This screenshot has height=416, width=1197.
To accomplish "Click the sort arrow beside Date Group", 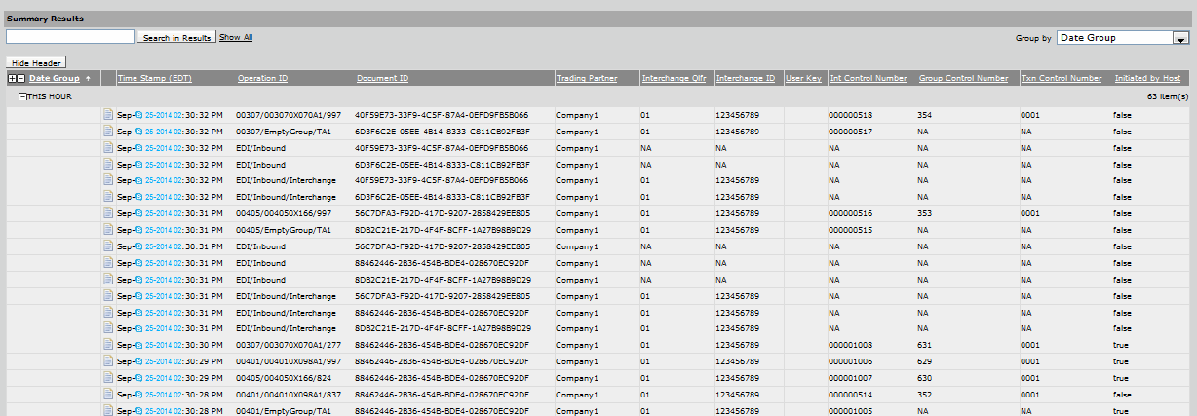I will click(x=88, y=78).
